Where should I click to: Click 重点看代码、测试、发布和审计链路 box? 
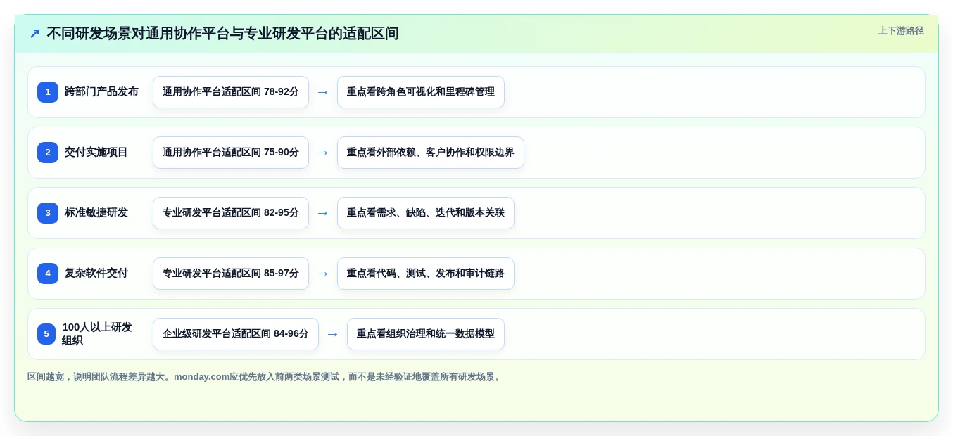coord(426,274)
